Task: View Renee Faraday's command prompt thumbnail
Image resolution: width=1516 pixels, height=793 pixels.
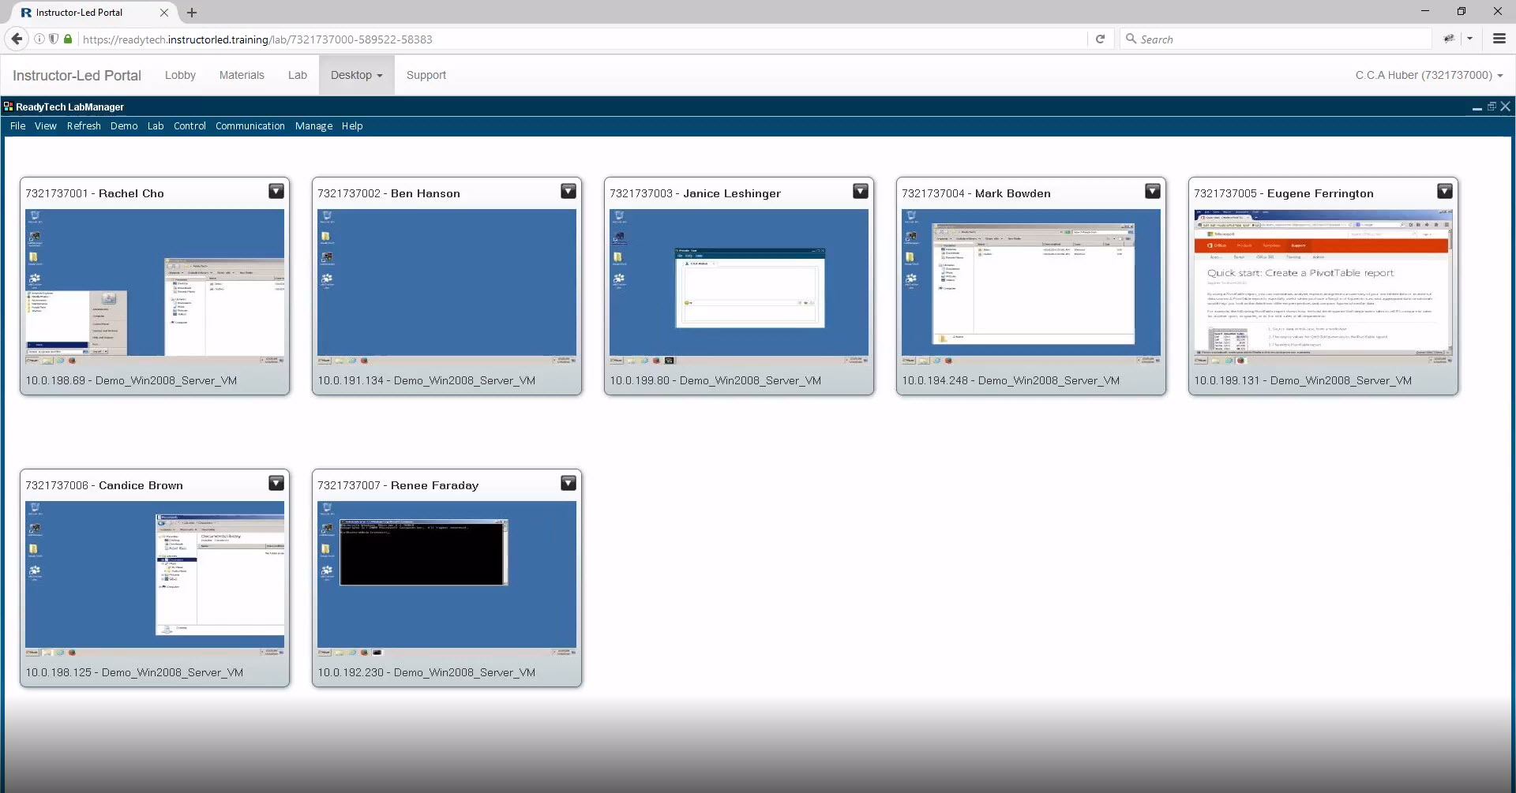Action: pyautogui.click(x=446, y=578)
